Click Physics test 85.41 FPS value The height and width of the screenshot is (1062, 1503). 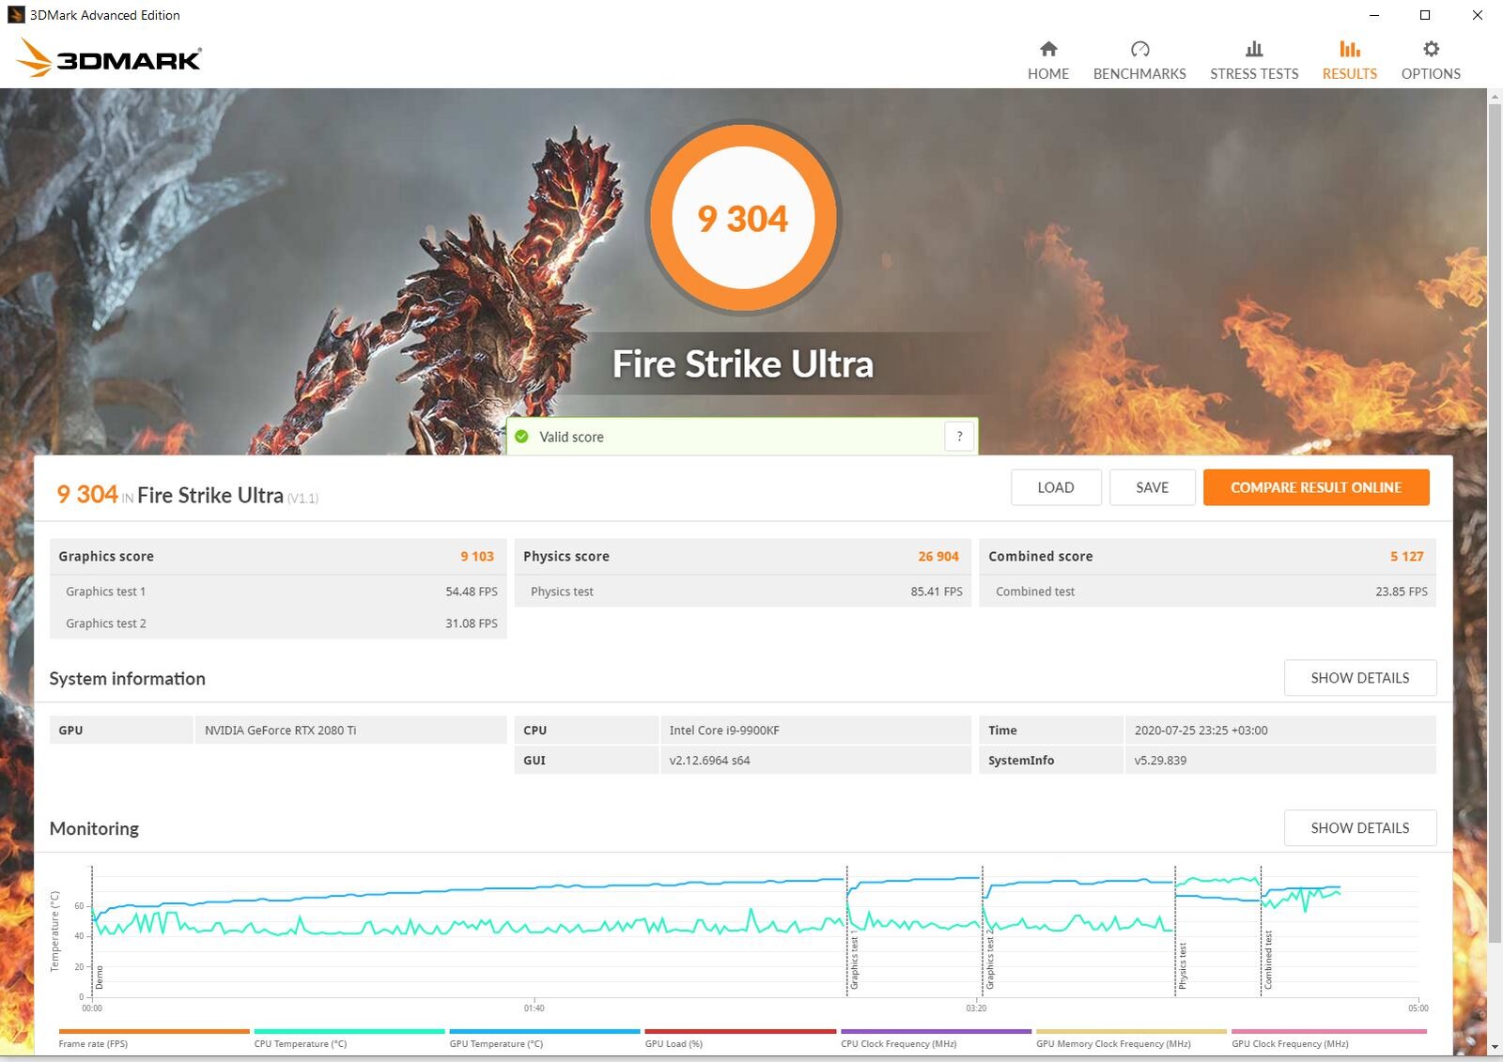pyautogui.click(x=937, y=592)
